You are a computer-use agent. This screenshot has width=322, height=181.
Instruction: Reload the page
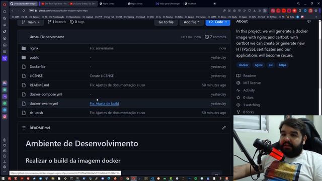tap(24, 11)
